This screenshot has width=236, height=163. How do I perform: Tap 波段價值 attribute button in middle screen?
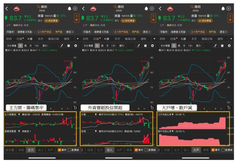(x=128, y=21)
